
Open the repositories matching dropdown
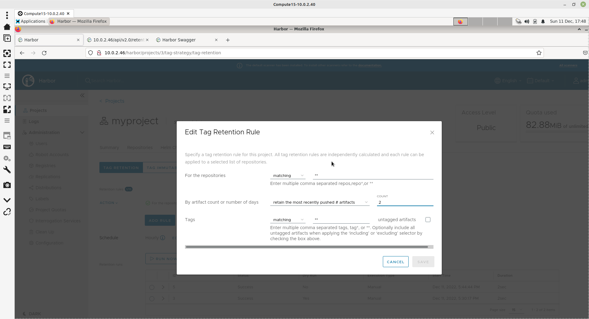(287, 176)
